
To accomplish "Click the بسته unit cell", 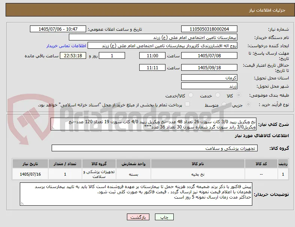I will pyautogui.click(x=133, y=174).
